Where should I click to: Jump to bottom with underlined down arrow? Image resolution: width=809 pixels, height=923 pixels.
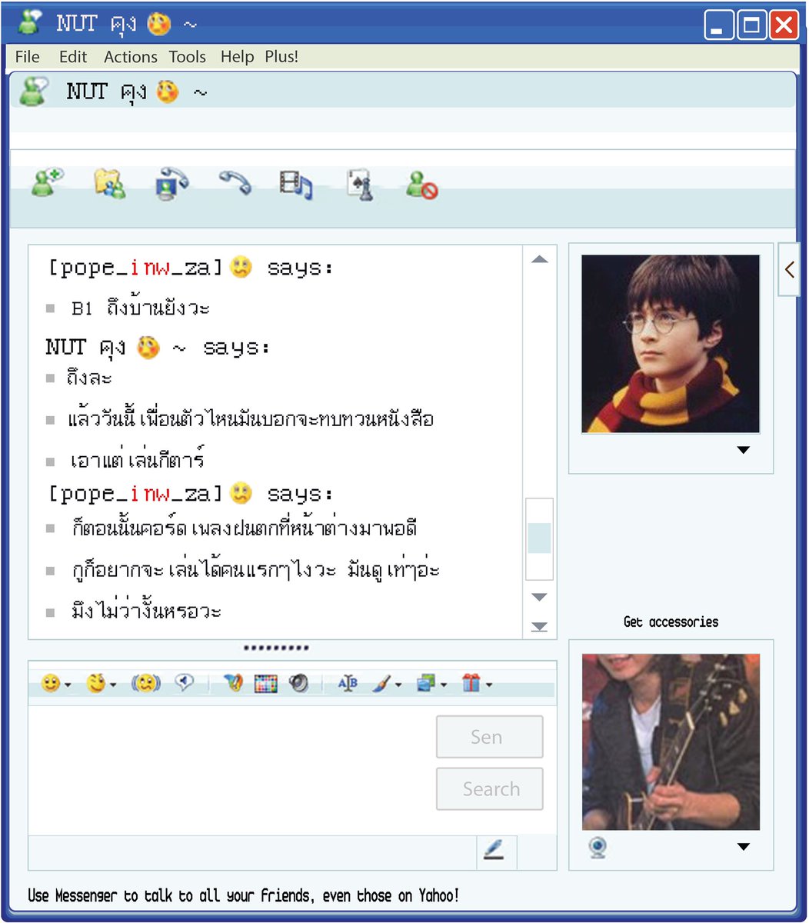[x=540, y=626]
